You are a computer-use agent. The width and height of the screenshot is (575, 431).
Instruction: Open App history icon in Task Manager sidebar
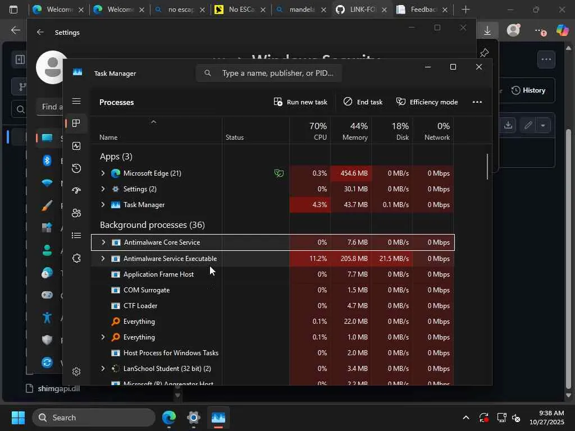coord(76,168)
